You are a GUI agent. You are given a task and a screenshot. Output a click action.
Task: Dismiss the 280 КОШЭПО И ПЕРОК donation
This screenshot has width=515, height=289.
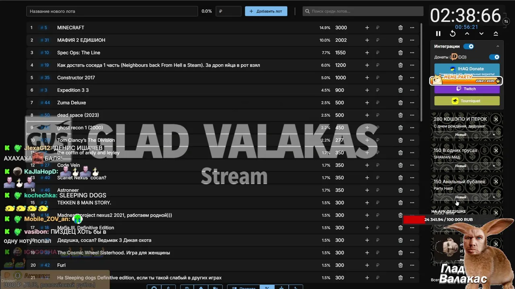(x=496, y=119)
